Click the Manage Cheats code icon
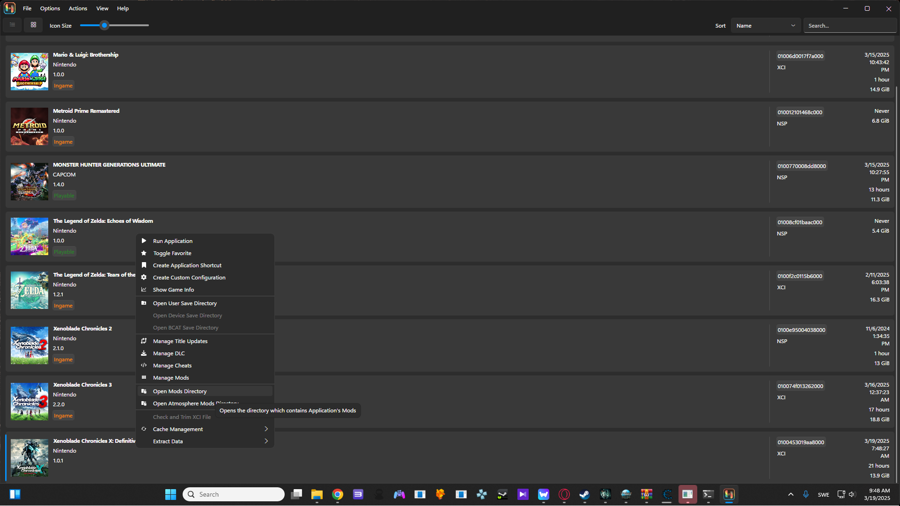The image size is (900, 506). tap(144, 365)
